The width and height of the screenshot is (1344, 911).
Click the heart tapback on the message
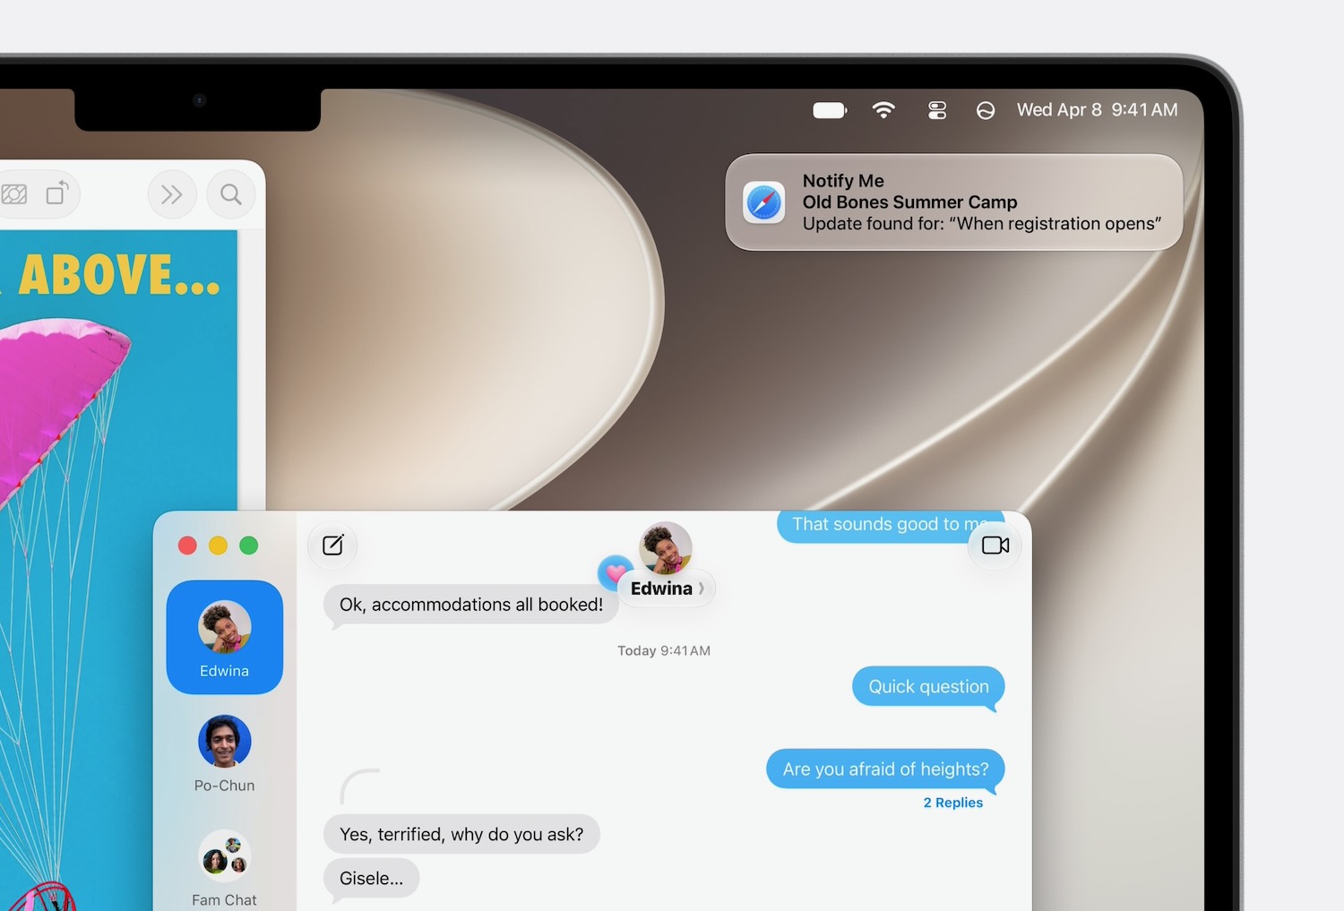pos(615,572)
